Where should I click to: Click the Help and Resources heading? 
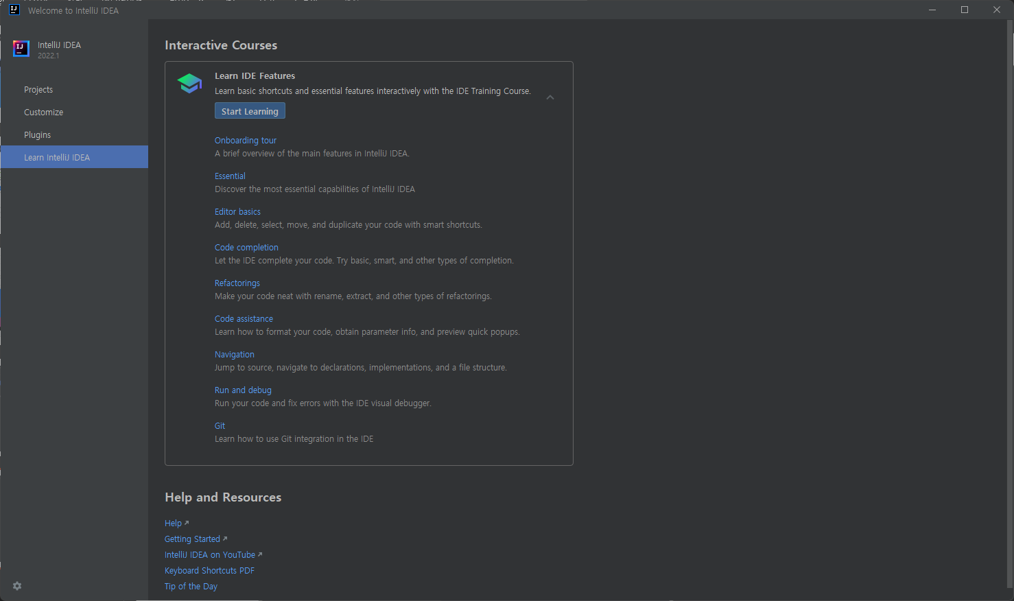pos(223,497)
